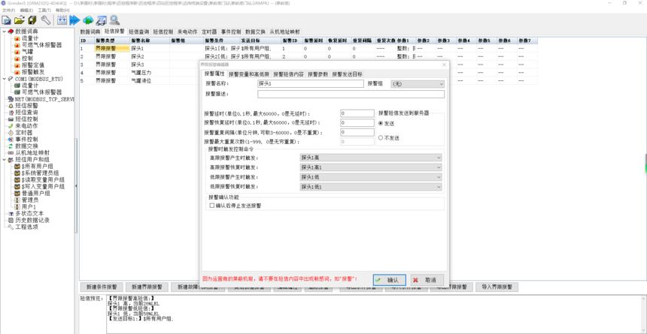Open 低限报警产生时触发 dropdown
Image resolution: width=647 pixels, height=334 pixels.
pos(371,177)
